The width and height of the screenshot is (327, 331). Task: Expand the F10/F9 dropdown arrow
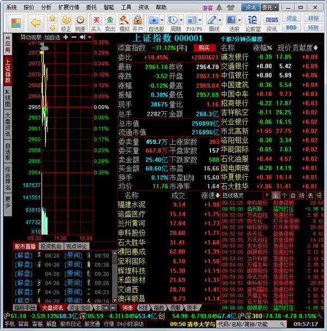click(x=200, y=20)
